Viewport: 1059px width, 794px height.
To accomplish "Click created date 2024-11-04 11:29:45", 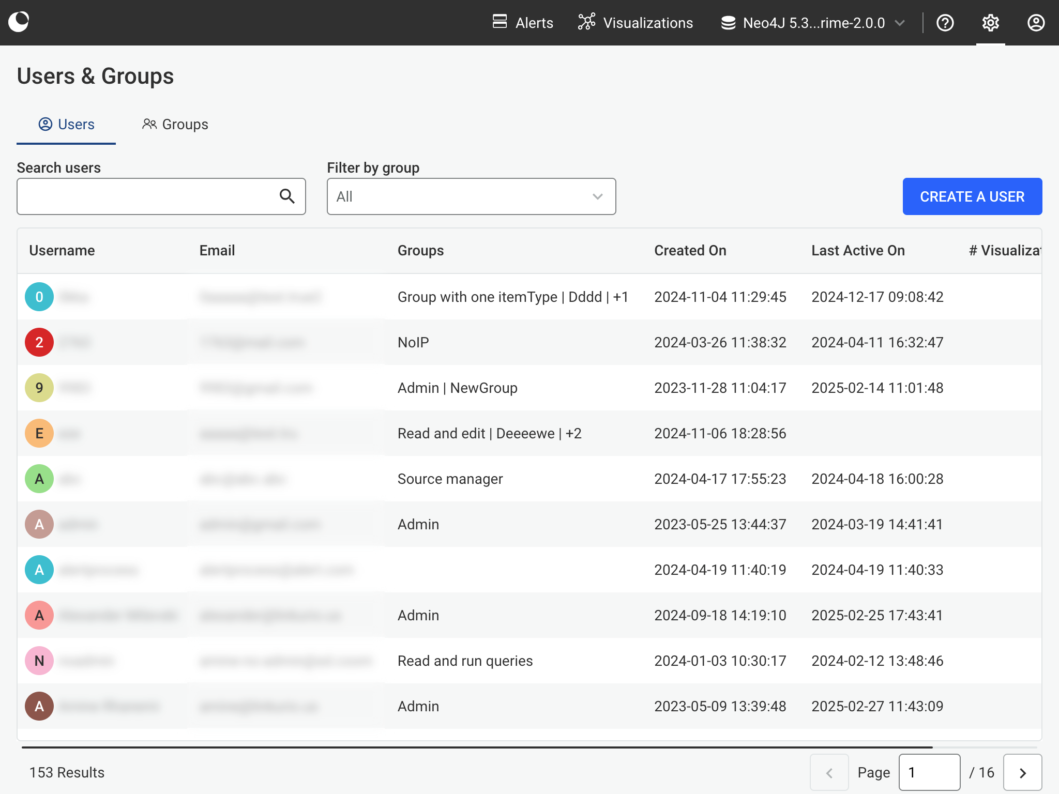I will pos(720,297).
